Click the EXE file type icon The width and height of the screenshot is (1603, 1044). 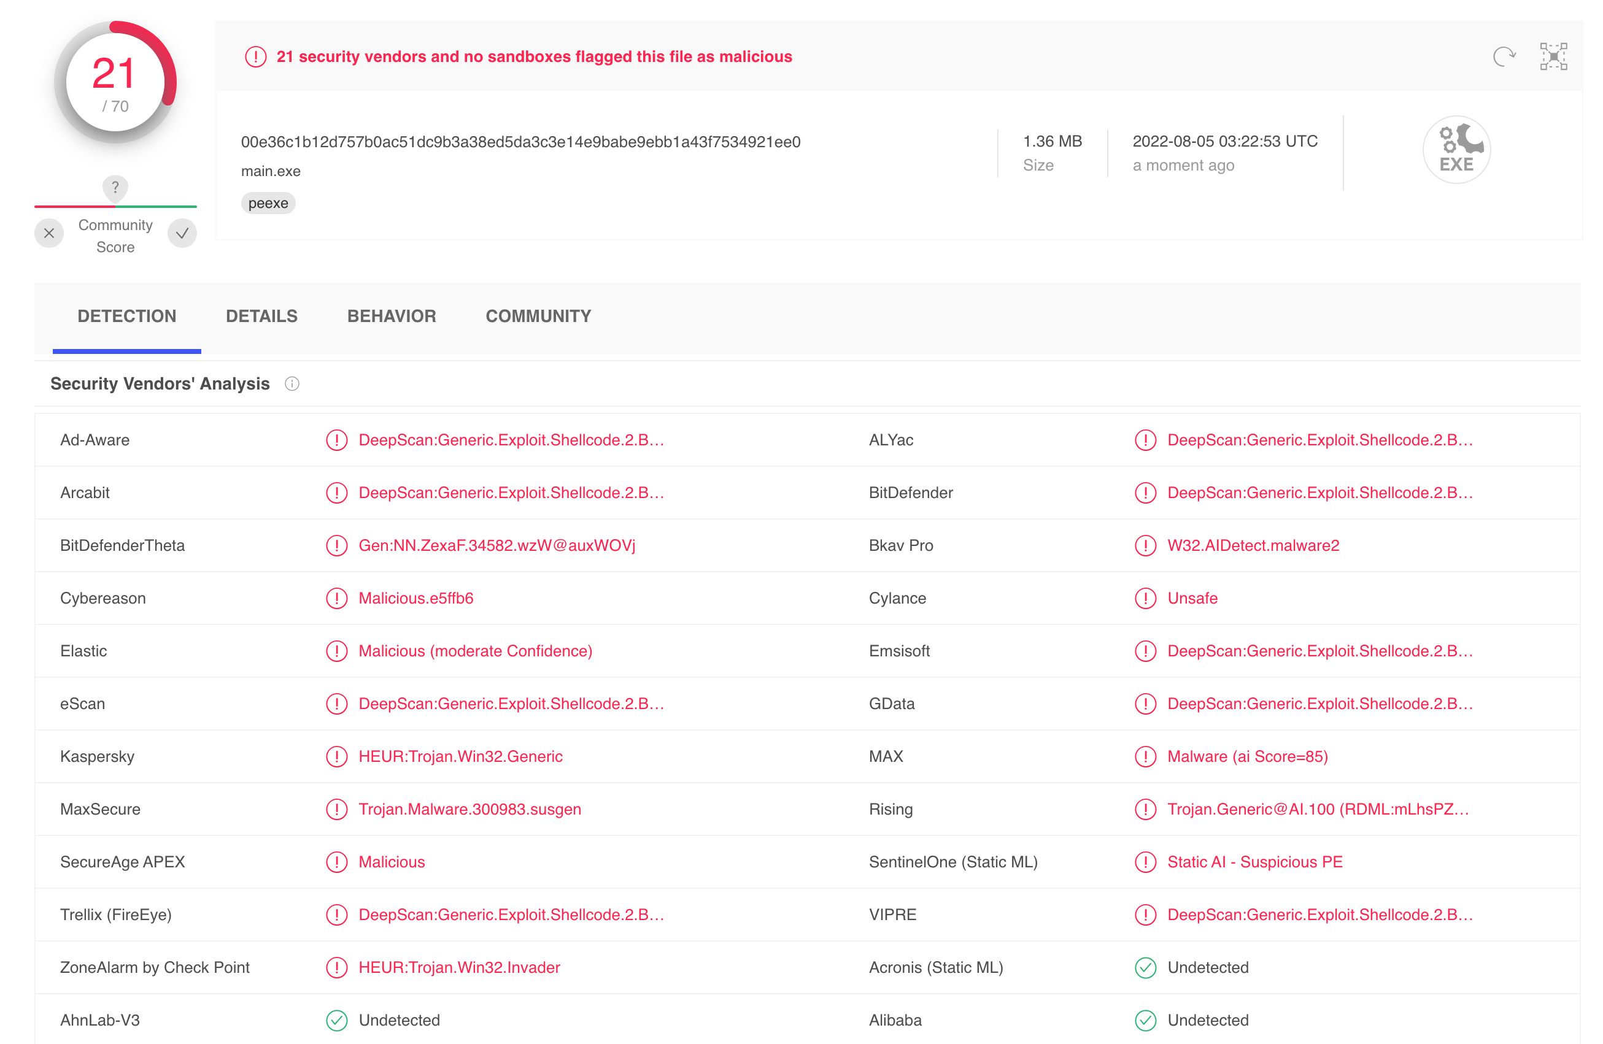pyautogui.click(x=1456, y=150)
